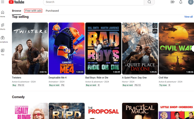Click Try now under Civil War
The height and width of the screenshot is (119, 194).
point(163,85)
